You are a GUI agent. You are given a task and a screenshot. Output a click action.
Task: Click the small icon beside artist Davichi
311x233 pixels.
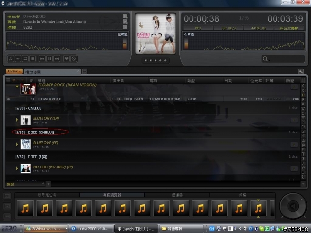pyautogui.click(x=125, y=16)
